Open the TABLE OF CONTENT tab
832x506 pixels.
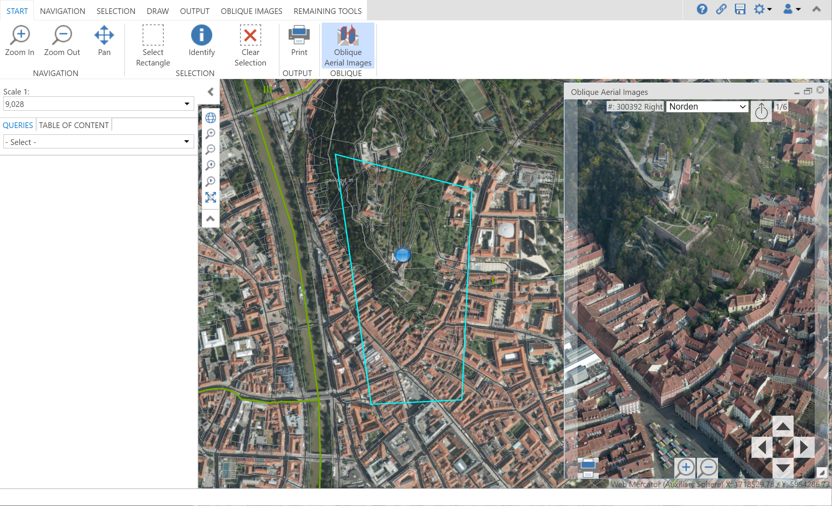pos(74,125)
